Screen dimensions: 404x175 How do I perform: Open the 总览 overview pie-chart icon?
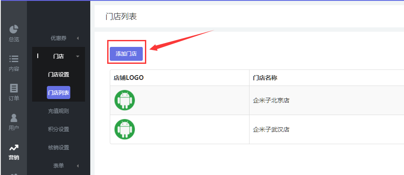(x=13, y=29)
